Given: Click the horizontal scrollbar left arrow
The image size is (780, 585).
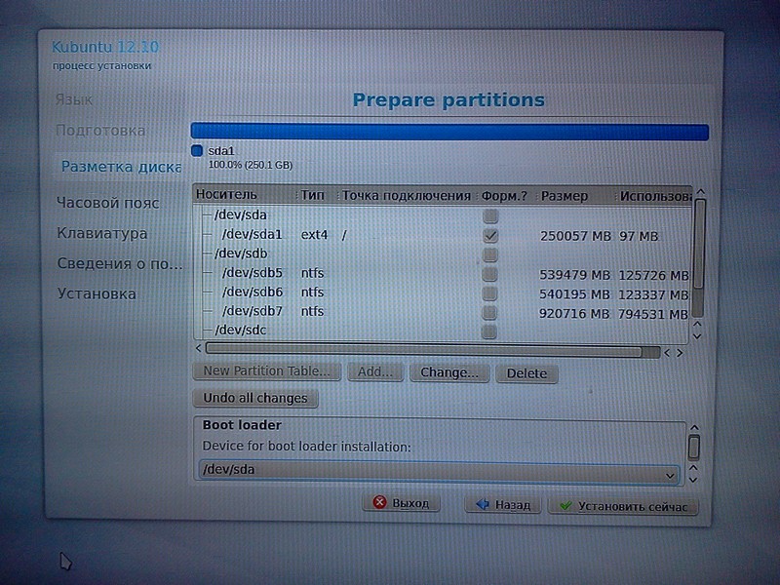Looking at the screenshot, I should coord(199,348).
